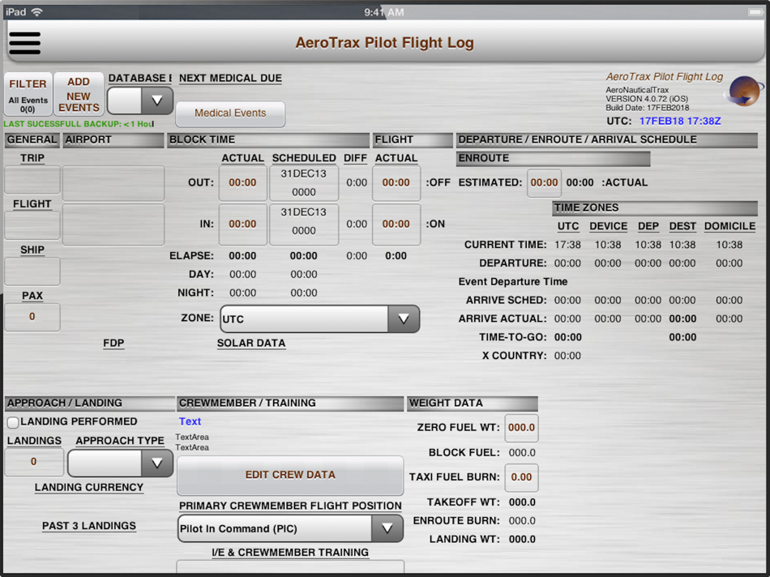Viewport: 770px width, 577px height.
Task: Click the DEVICE time zone column header
Action: pos(609,226)
